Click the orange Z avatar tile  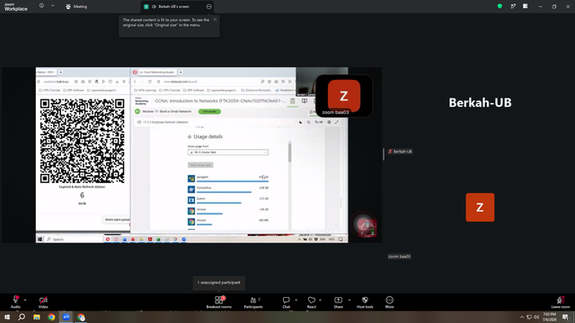coord(480,207)
